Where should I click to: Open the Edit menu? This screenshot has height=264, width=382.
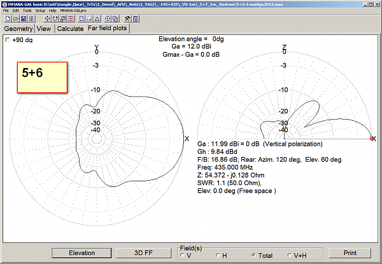[x=16, y=11]
